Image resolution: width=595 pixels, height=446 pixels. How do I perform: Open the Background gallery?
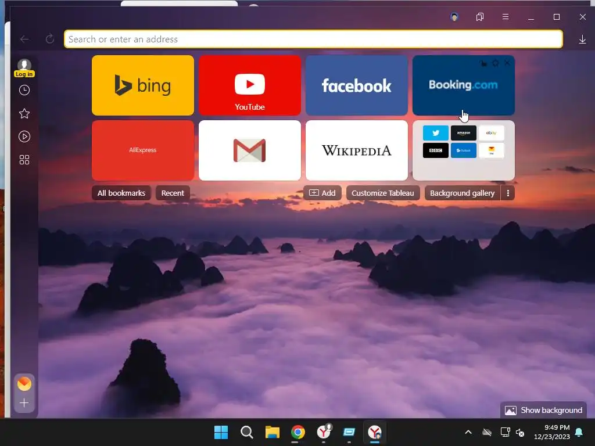462,193
